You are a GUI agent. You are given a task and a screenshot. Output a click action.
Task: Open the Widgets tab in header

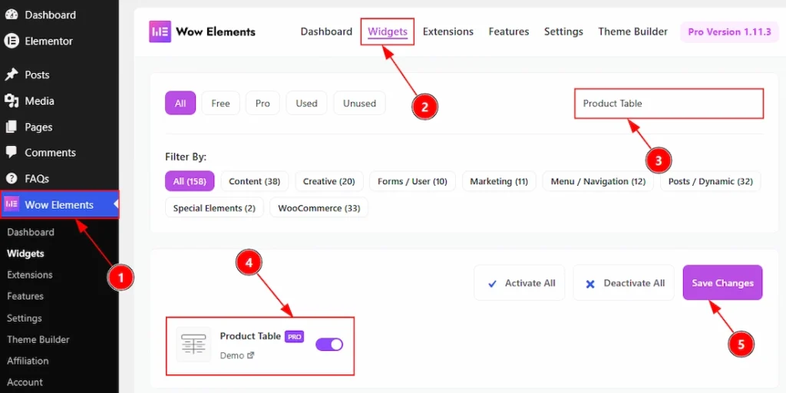coord(388,31)
